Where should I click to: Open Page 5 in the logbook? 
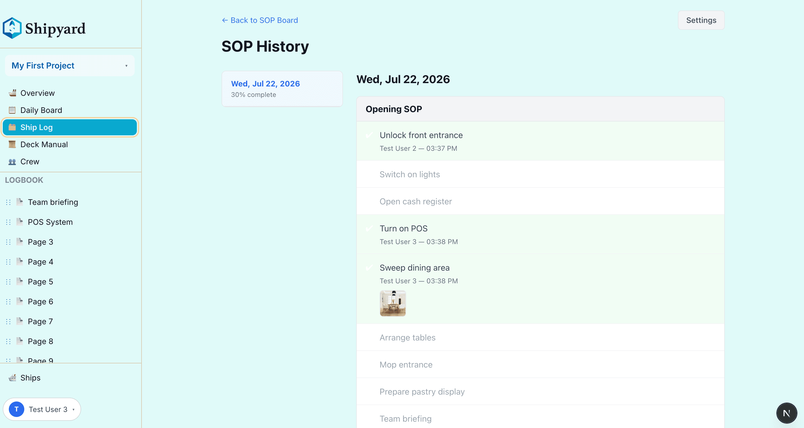40,282
